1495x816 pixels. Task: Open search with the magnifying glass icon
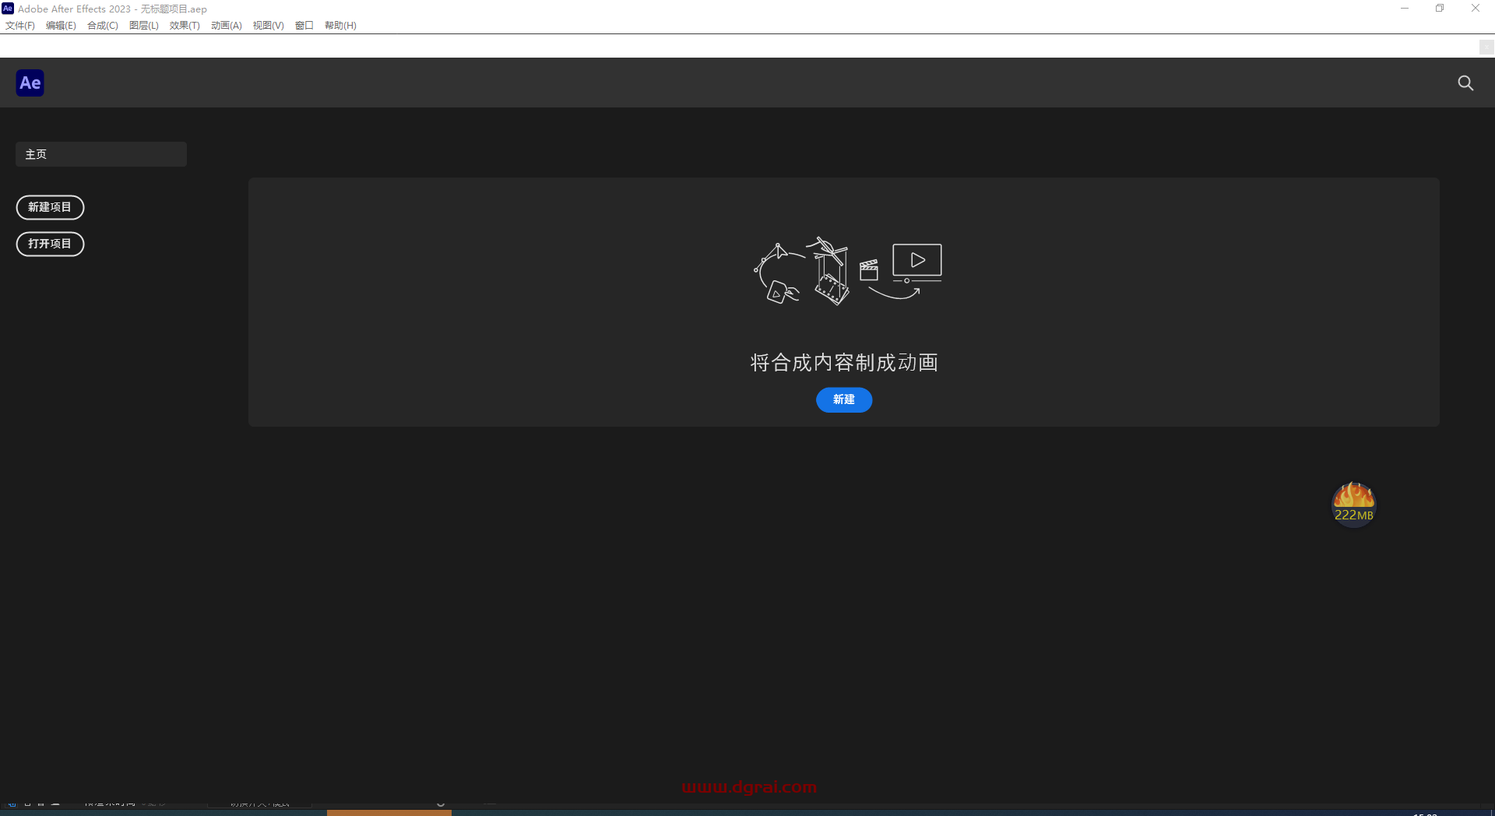[x=1465, y=83]
